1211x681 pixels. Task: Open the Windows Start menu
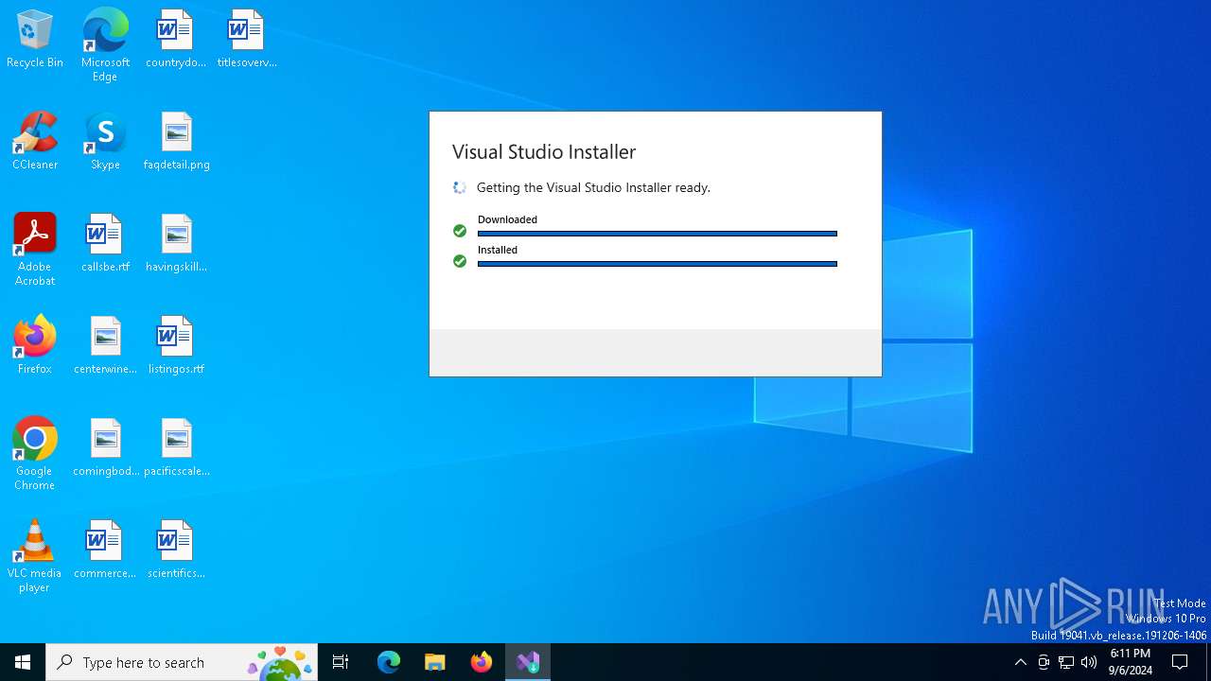pos(23,662)
